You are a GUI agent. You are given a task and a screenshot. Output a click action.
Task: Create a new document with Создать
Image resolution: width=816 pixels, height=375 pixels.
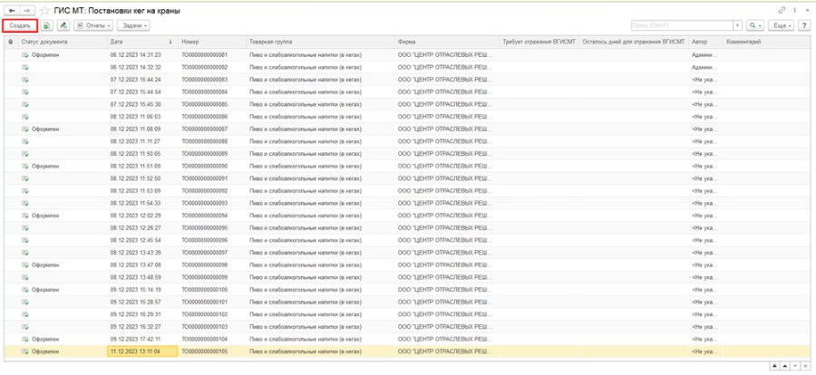pos(20,25)
